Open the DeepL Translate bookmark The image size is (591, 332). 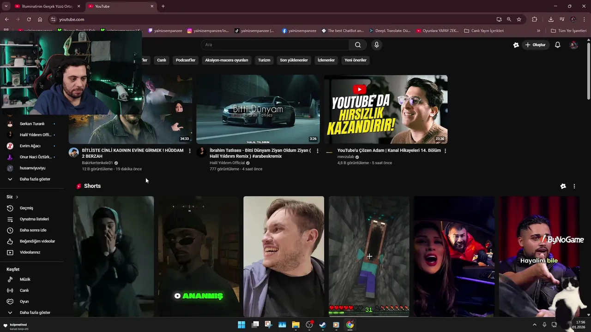coord(390,31)
